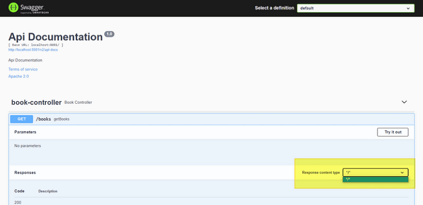Click the Api Documentation title
Screen dimensions: 423x205
[56, 37]
